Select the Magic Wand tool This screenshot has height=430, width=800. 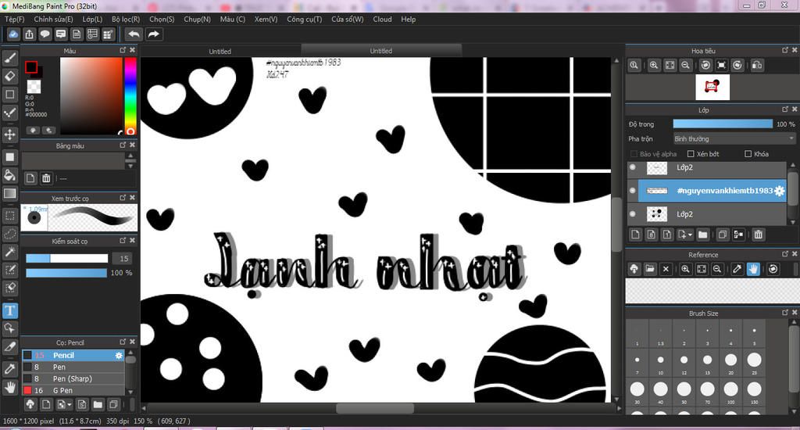[x=9, y=252]
